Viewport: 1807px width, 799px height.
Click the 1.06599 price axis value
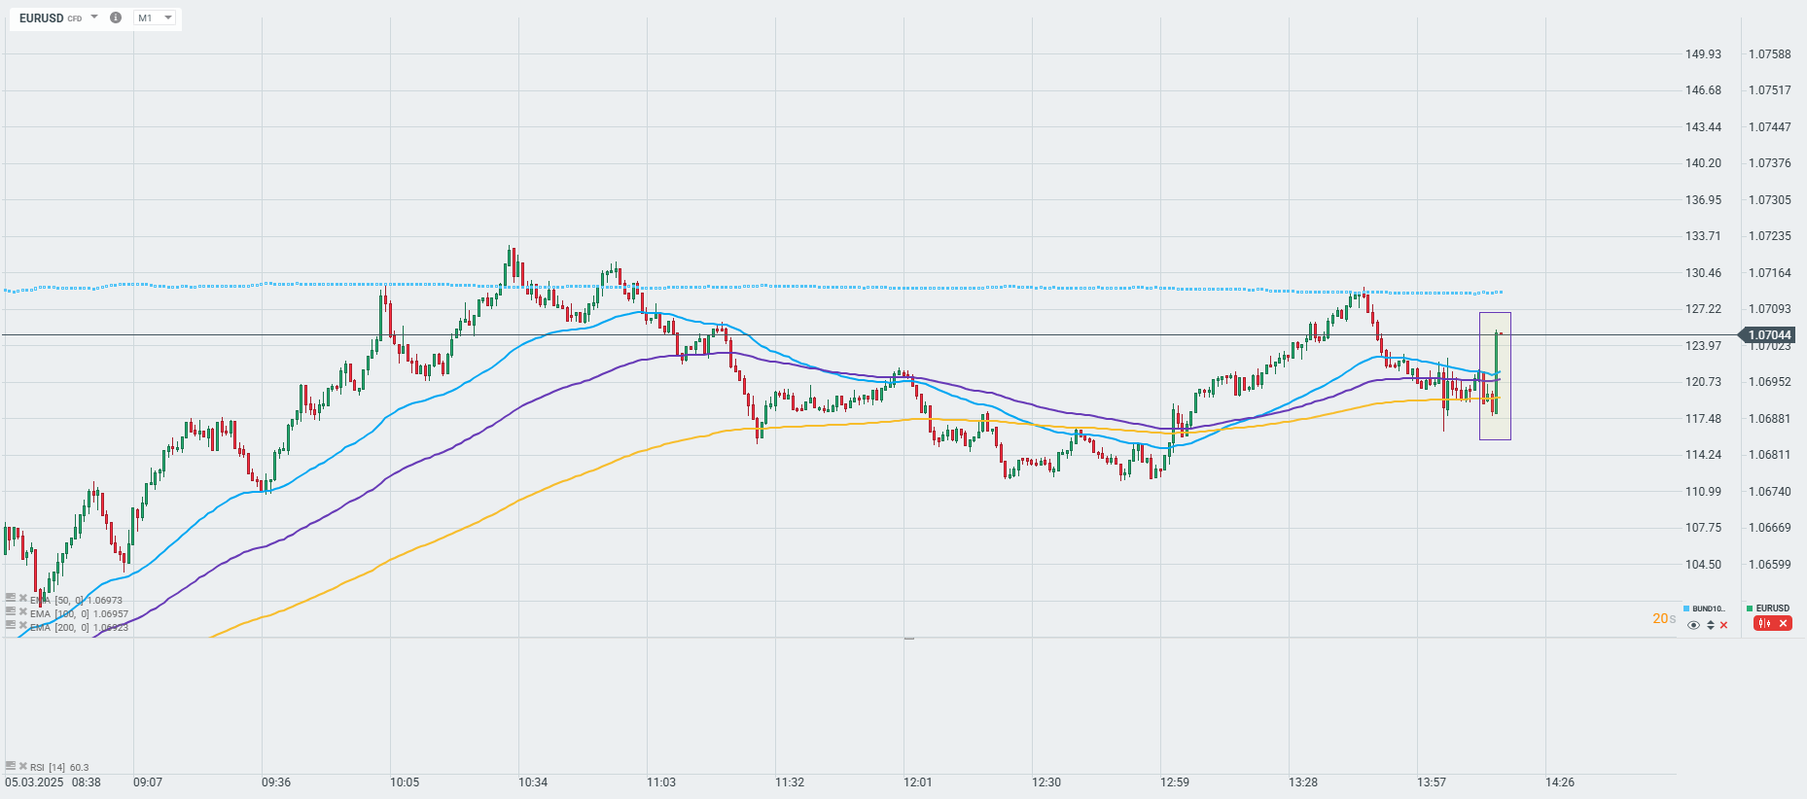point(1770,565)
